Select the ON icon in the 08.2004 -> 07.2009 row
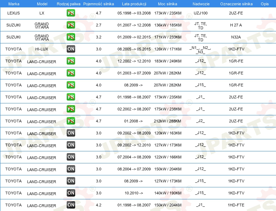Viewport: 276px width, 211px height. click(x=71, y=169)
